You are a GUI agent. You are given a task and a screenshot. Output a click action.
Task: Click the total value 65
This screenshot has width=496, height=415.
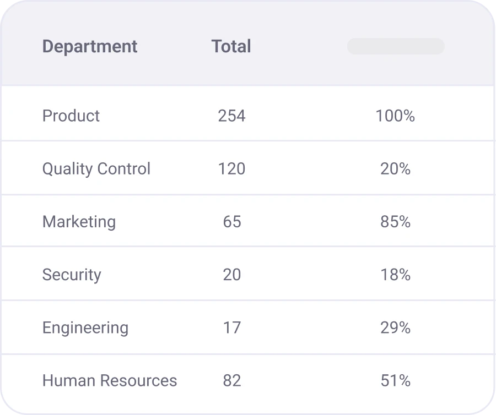point(231,221)
